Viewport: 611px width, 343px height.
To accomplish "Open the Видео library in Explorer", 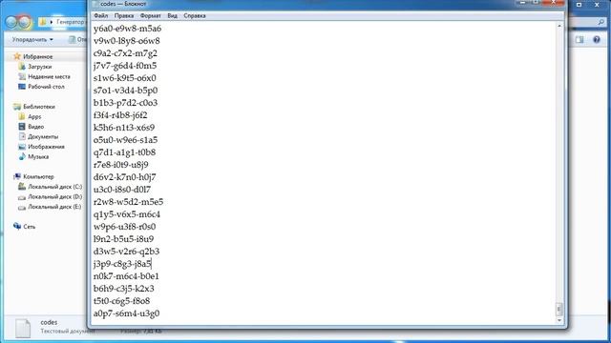I will click(x=36, y=127).
